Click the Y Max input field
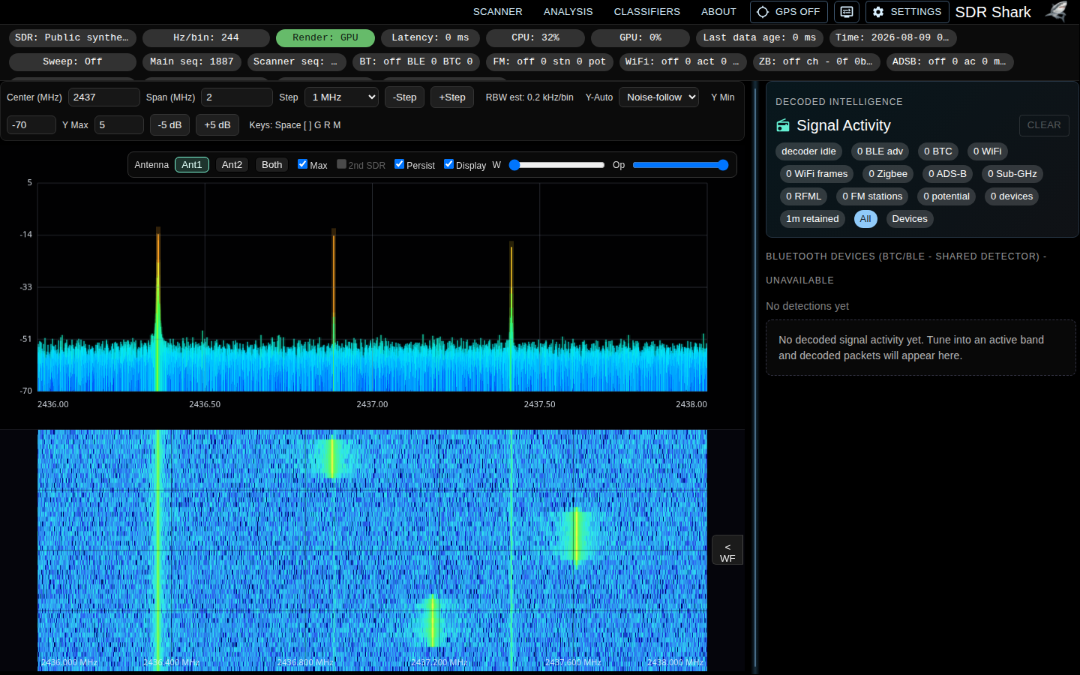The height and width of the screenshot is (675, 1080). (119, 125)
